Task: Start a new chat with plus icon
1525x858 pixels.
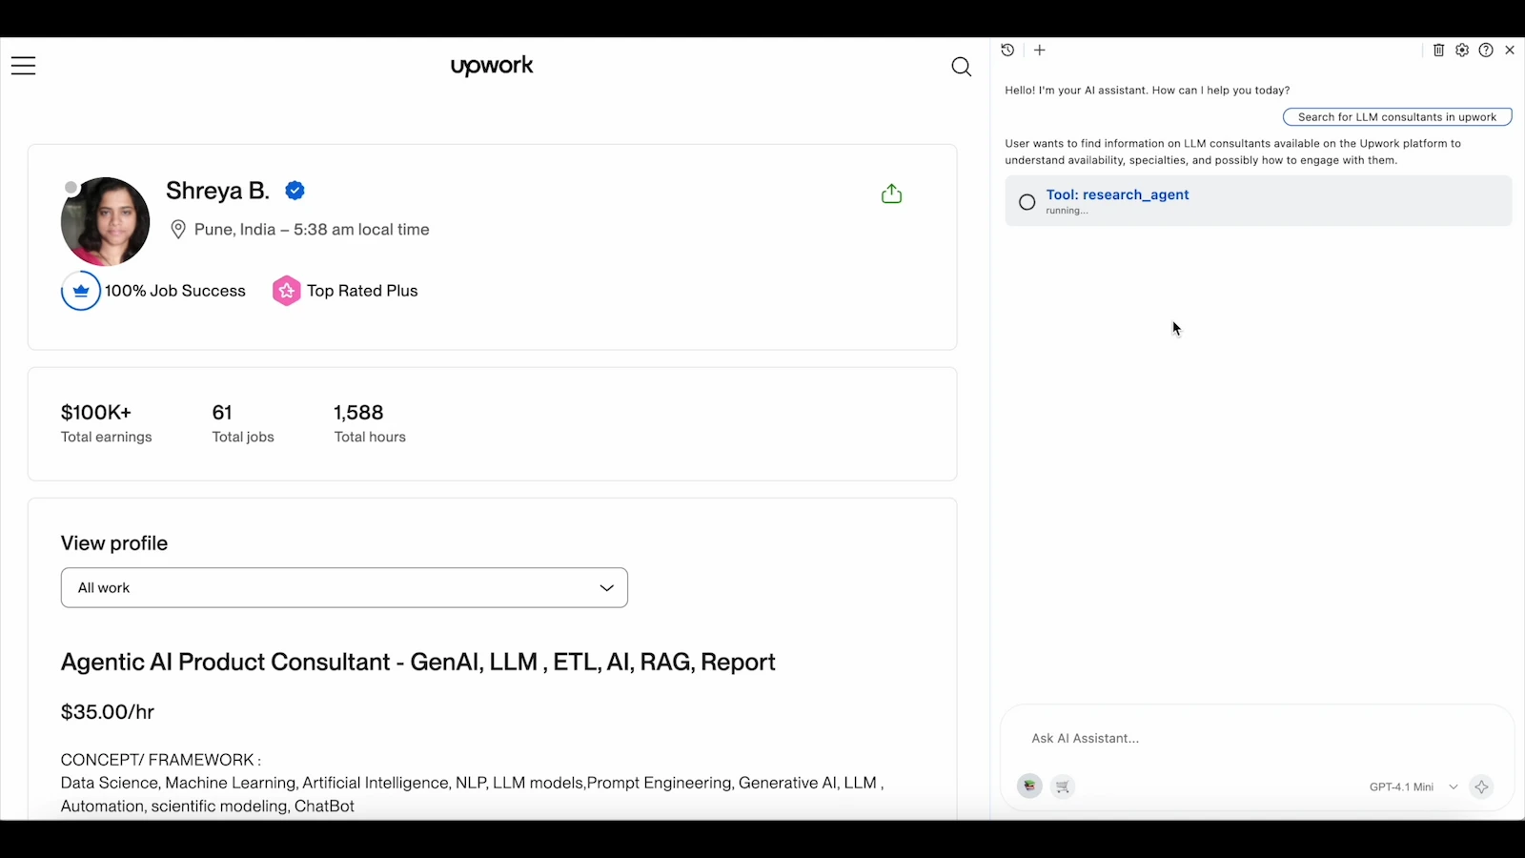Action: pyautogui.click(x=1040, y=50)
